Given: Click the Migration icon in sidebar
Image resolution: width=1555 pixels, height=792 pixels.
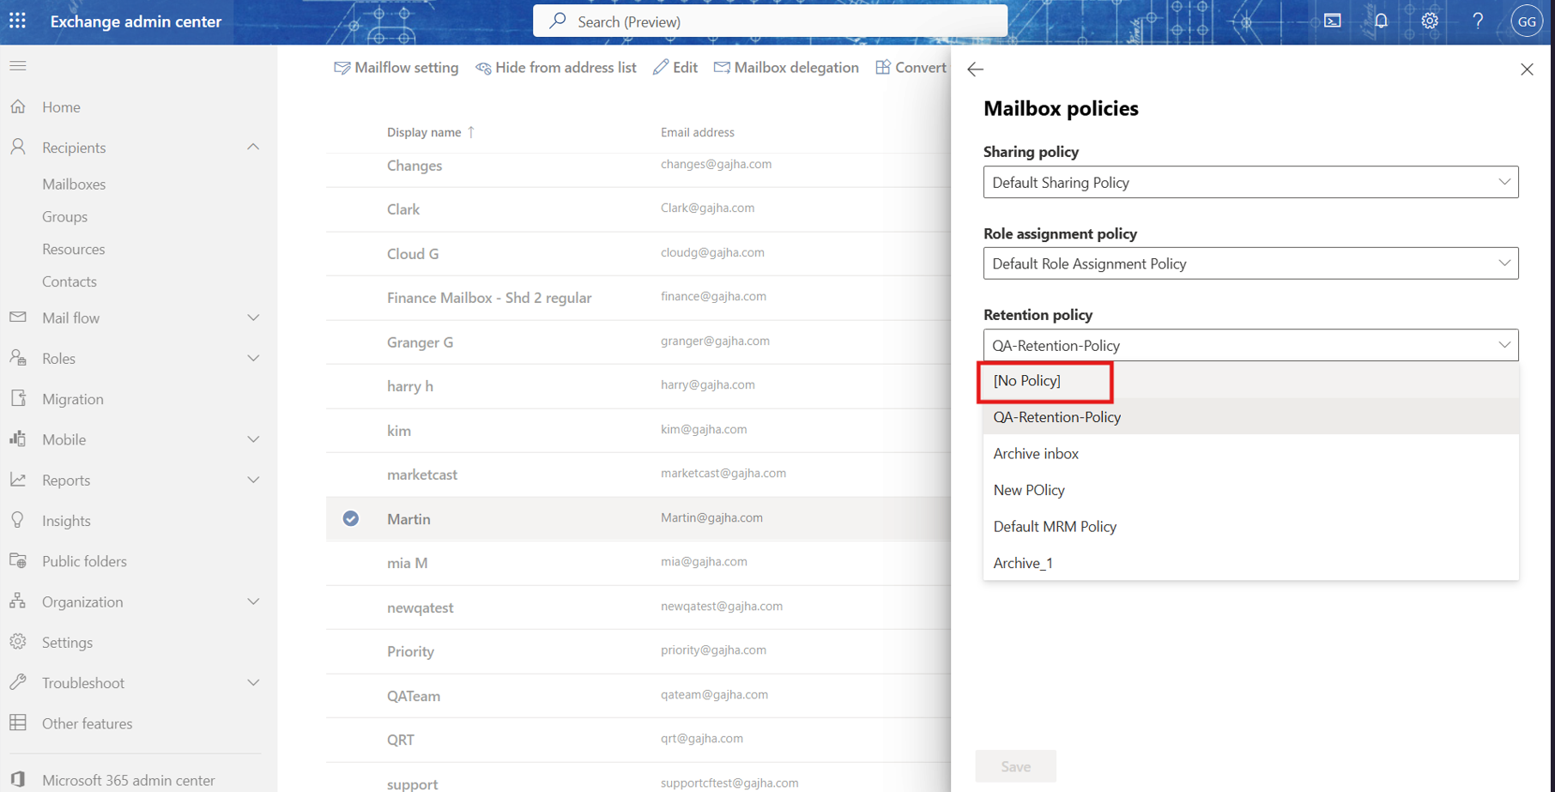Looking at the screenshot, I should point(18,398).
